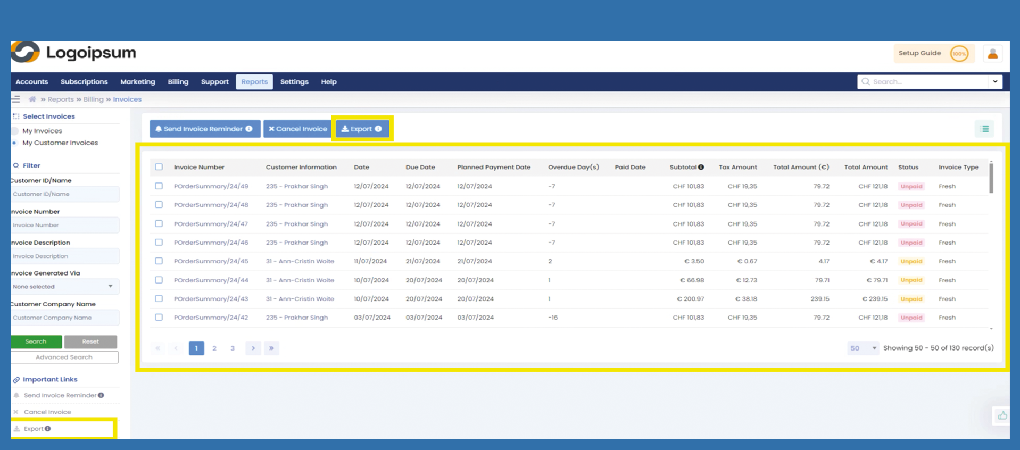Open the column list view icon

click(x=984, y=129)
